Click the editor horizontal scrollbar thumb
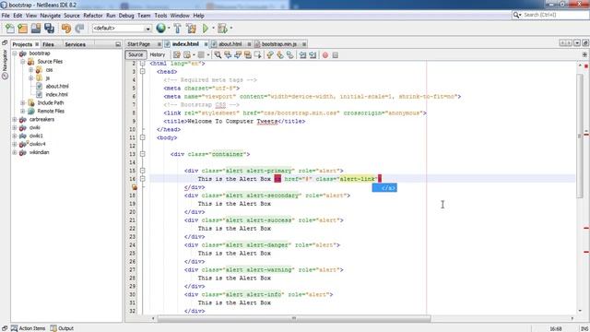Screen dimensions: 590x332 [x=294, y=318]
